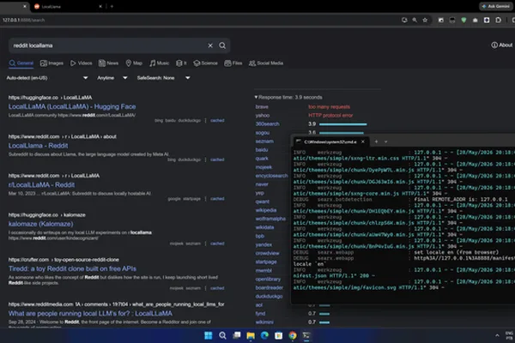The width and height of the screenshot is (515, 343).
Task: Click the brave engine name
Action: [262, 106]
